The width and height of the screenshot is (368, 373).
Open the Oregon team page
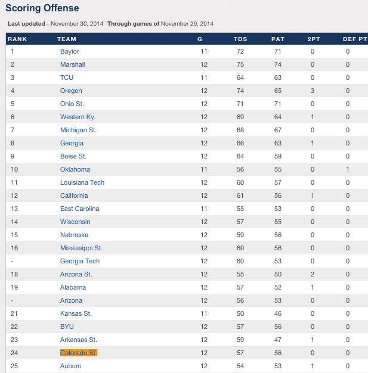[71, 91]
